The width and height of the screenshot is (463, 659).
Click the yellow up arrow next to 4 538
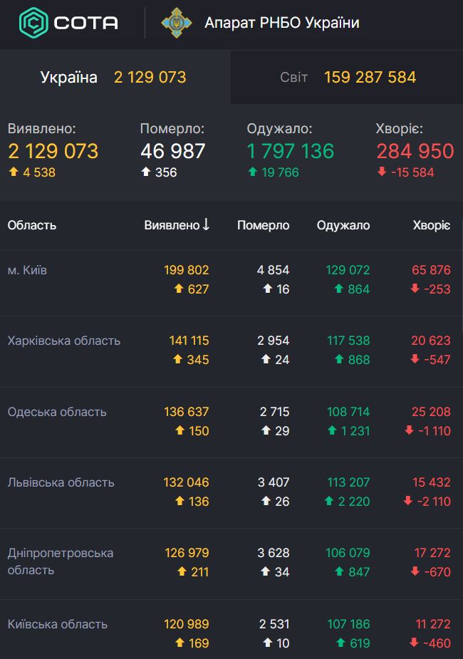pyautogui.click(x=13, y=172)
